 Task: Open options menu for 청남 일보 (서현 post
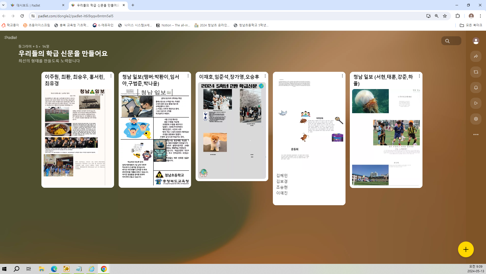click(x=419, y=76)
